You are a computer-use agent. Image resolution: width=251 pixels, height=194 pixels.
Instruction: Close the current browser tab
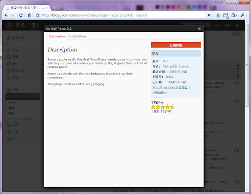47,8
